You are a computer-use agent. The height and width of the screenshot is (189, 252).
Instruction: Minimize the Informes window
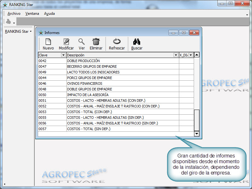click(173, 33)
